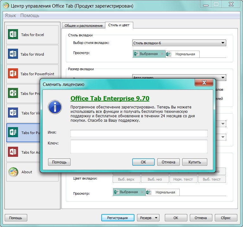Open the Резерв dropdown button

tap(148, 218)
